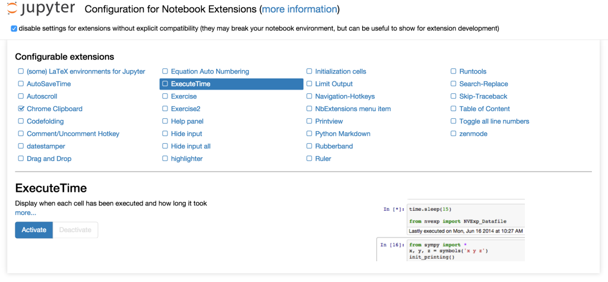Uncheck the Chrome Clipboard checkbox
This screenshot has width=608, height=282.
(x=21, y=109)
